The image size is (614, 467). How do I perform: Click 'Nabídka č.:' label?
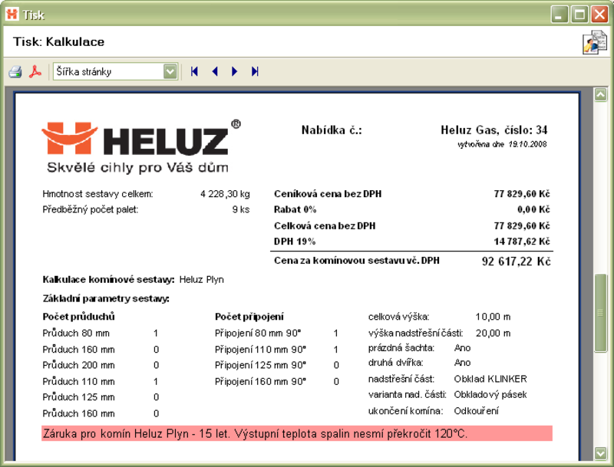coord(332,130)
